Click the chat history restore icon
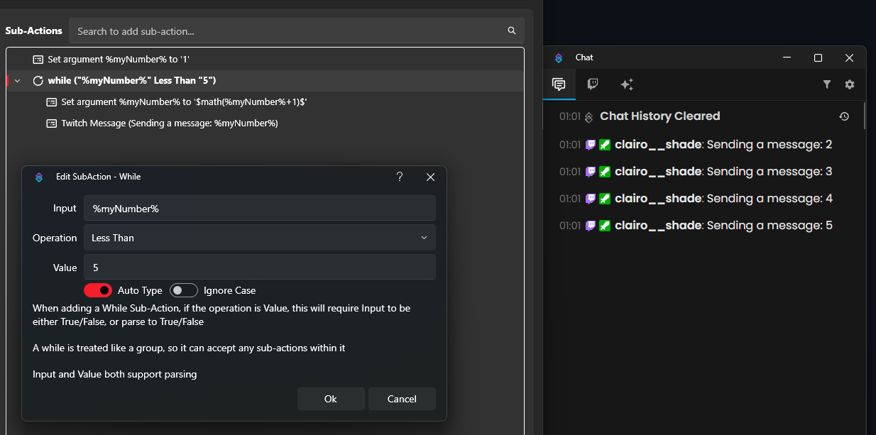 pyautogui.click(x=844, y=116)
